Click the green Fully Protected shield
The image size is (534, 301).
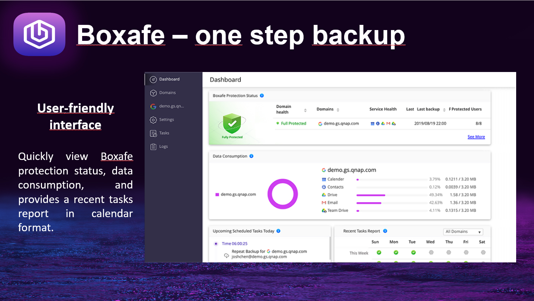click(232, 124)
